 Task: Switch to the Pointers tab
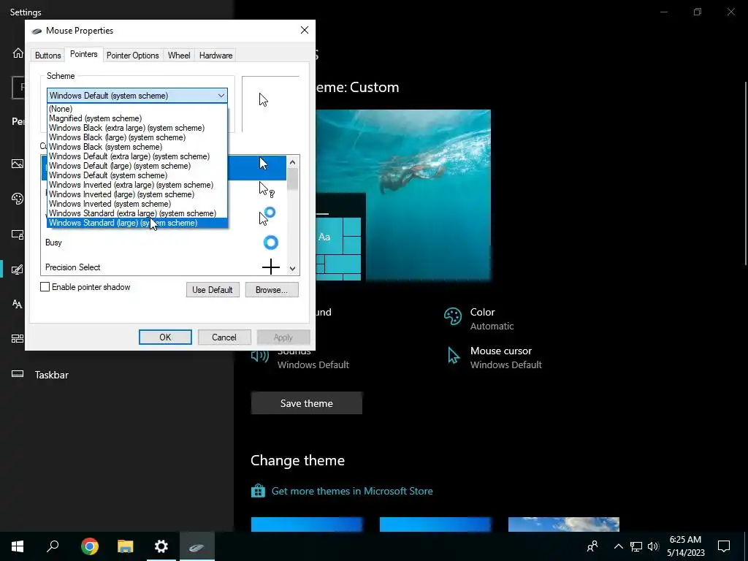click(x=83, y=54)
